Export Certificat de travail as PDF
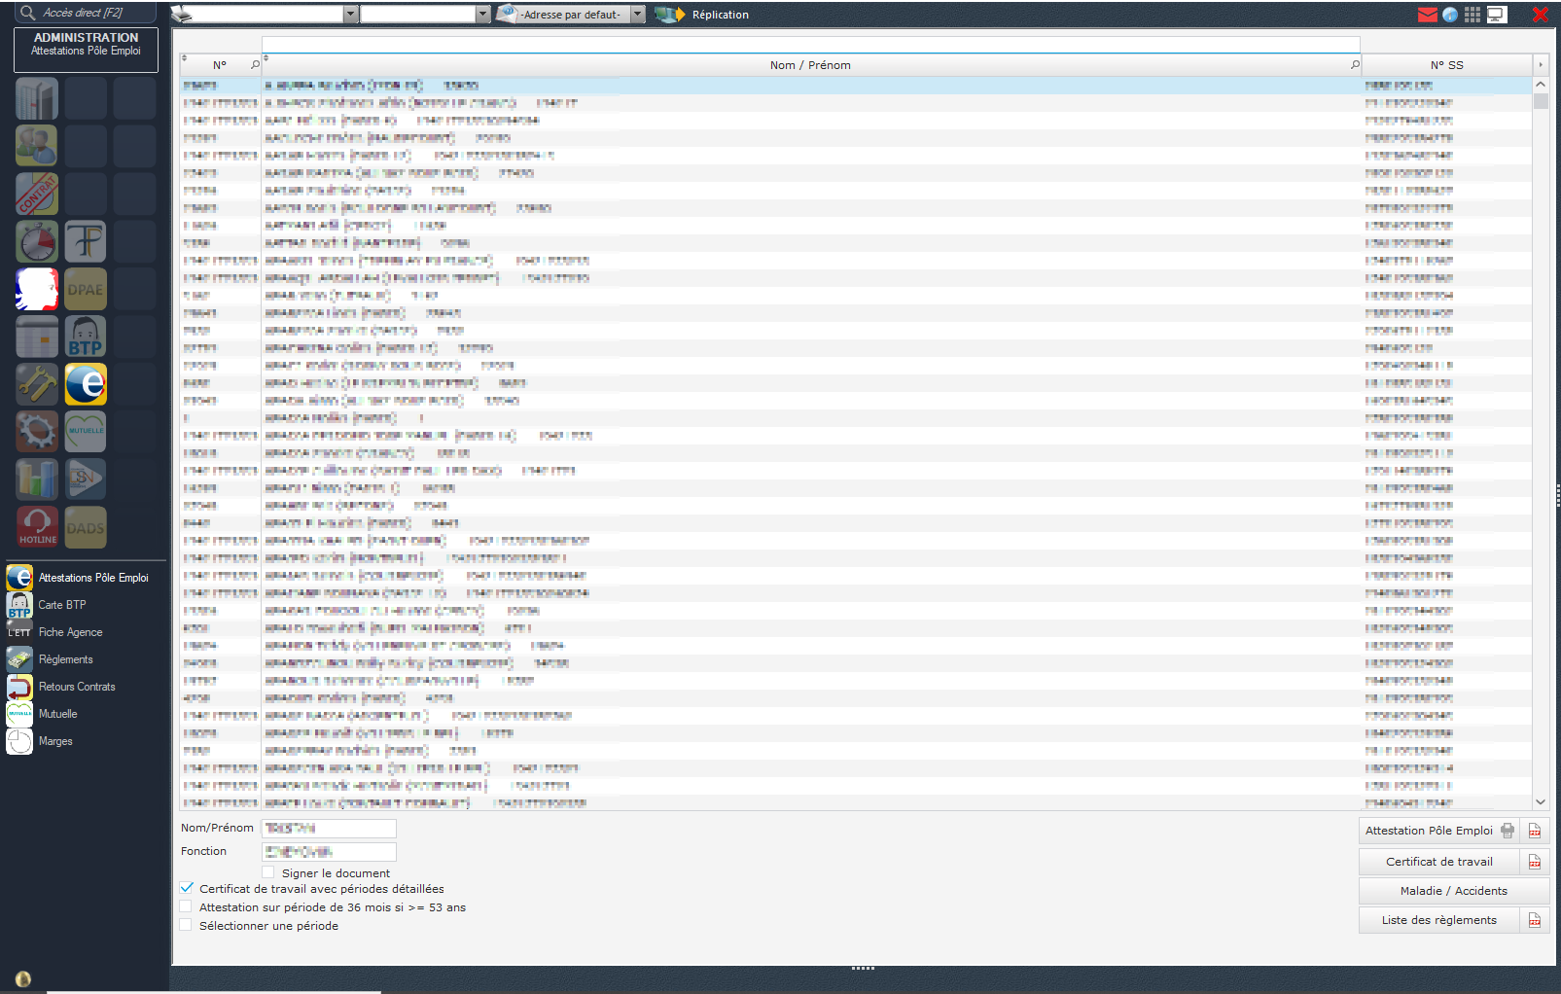The height and width of the screenshot is (994, 1561). point(1535,862)
